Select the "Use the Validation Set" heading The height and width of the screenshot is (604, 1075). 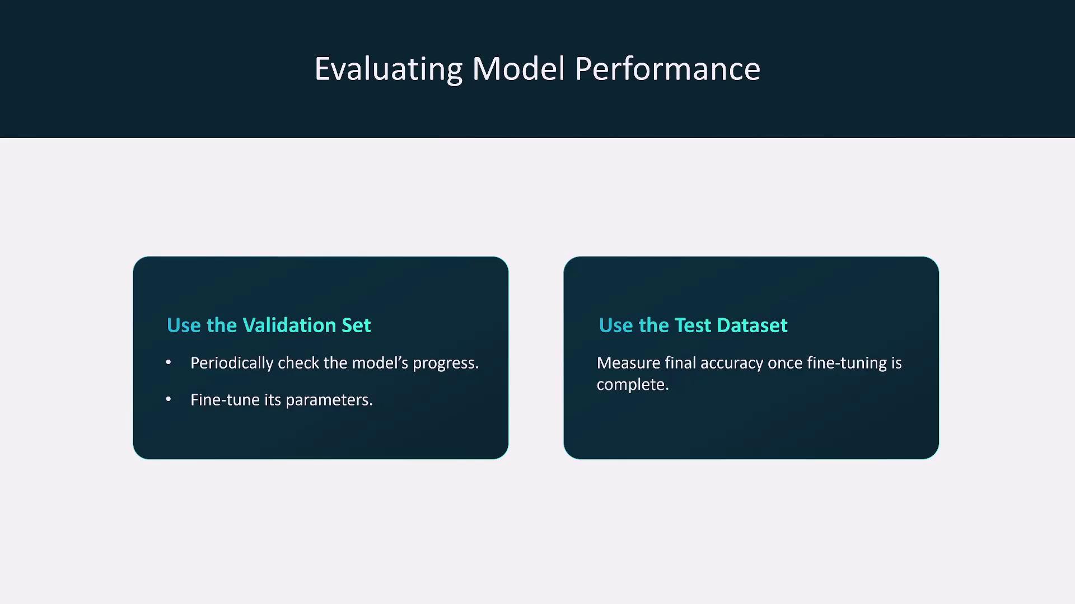pos(269,325)
